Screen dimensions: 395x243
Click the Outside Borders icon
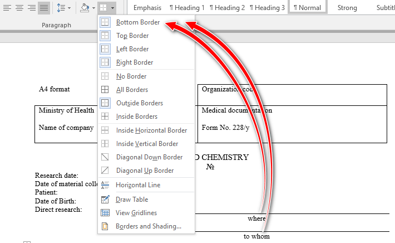pyautogui.click(x=105, y=103)
